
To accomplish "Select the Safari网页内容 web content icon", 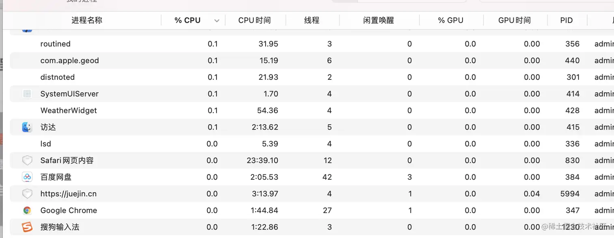I will (x=27, y=160).
